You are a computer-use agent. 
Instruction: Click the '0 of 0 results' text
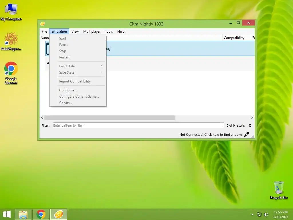pyautogui.click(x=236, y=125)
